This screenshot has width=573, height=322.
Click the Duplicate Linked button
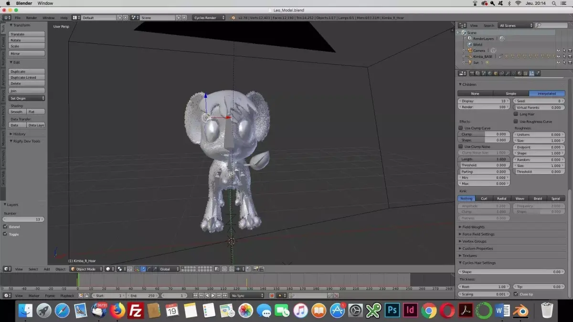27,77
